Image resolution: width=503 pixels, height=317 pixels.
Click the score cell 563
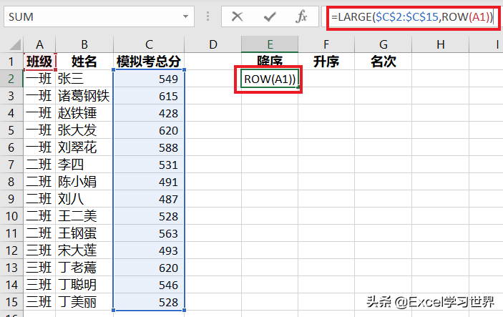(149, 233)
